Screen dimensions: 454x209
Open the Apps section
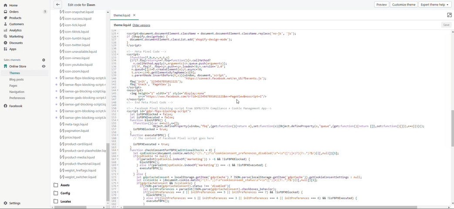13,49
